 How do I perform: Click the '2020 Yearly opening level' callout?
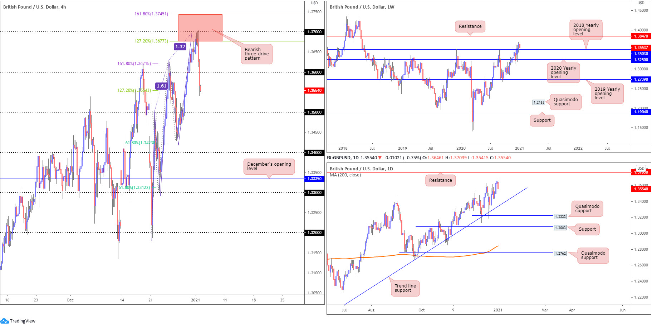pos(563,72)
